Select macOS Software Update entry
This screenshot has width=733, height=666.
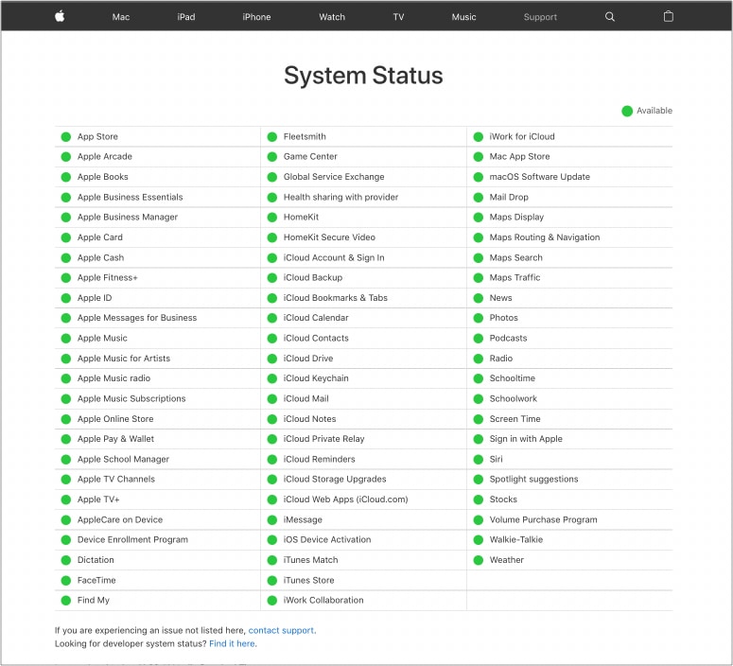(539, 177)
